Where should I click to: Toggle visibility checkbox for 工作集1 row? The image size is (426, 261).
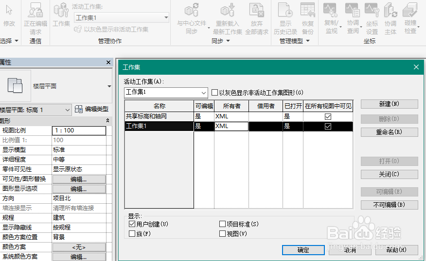coord(328,126)
